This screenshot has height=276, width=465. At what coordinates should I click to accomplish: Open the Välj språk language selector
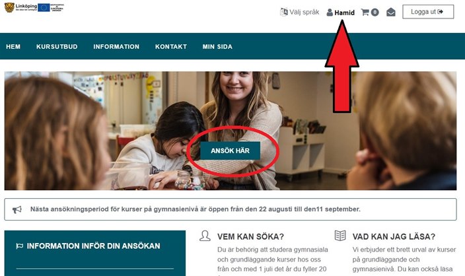point(299,12)
